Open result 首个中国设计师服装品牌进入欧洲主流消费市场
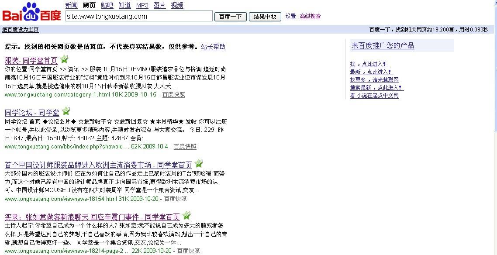 coord(98,165)
